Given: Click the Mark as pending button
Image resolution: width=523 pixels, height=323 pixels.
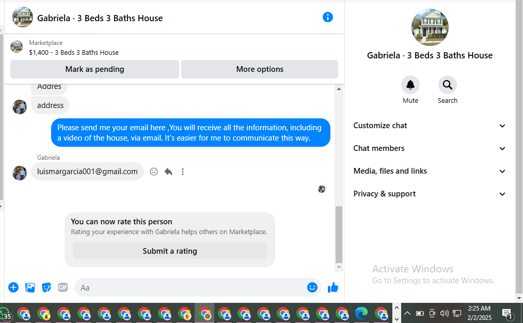Looking at the screenshot, I should tap(94, 69).
